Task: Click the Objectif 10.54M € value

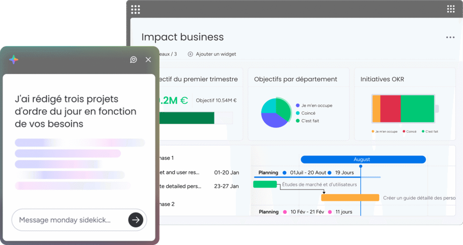Action: point(216,101)
